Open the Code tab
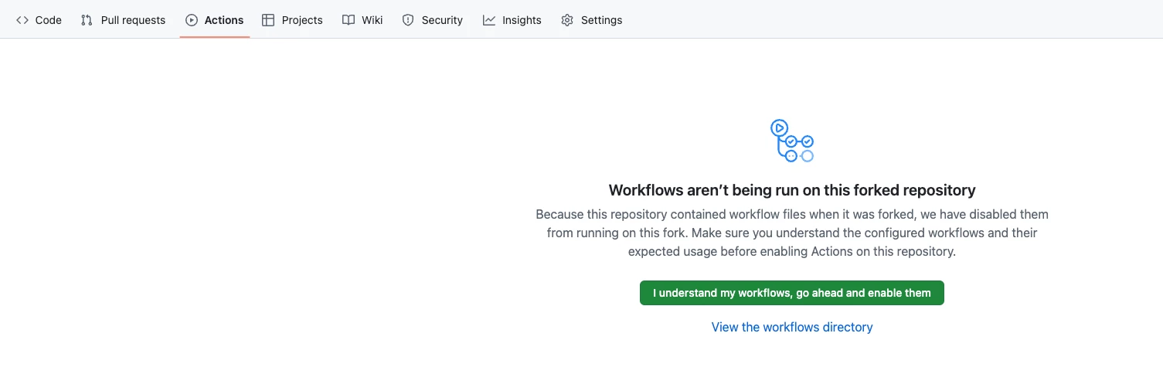Screen dimensions: 1163x391 click(39, 20)
